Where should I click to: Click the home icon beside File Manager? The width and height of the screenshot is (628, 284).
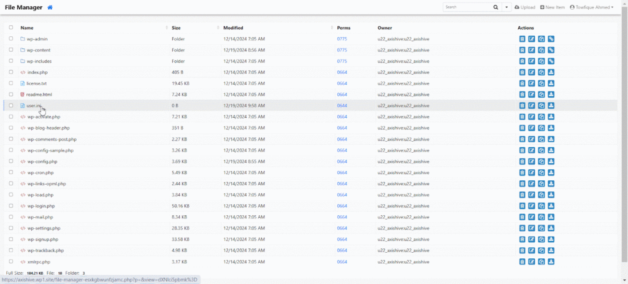coord(50,7)
